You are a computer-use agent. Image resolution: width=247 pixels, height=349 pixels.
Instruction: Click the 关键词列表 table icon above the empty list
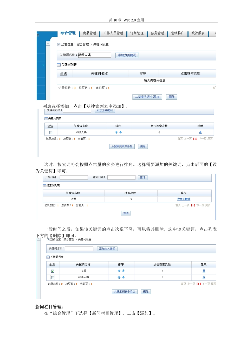[x=59, y=65]
